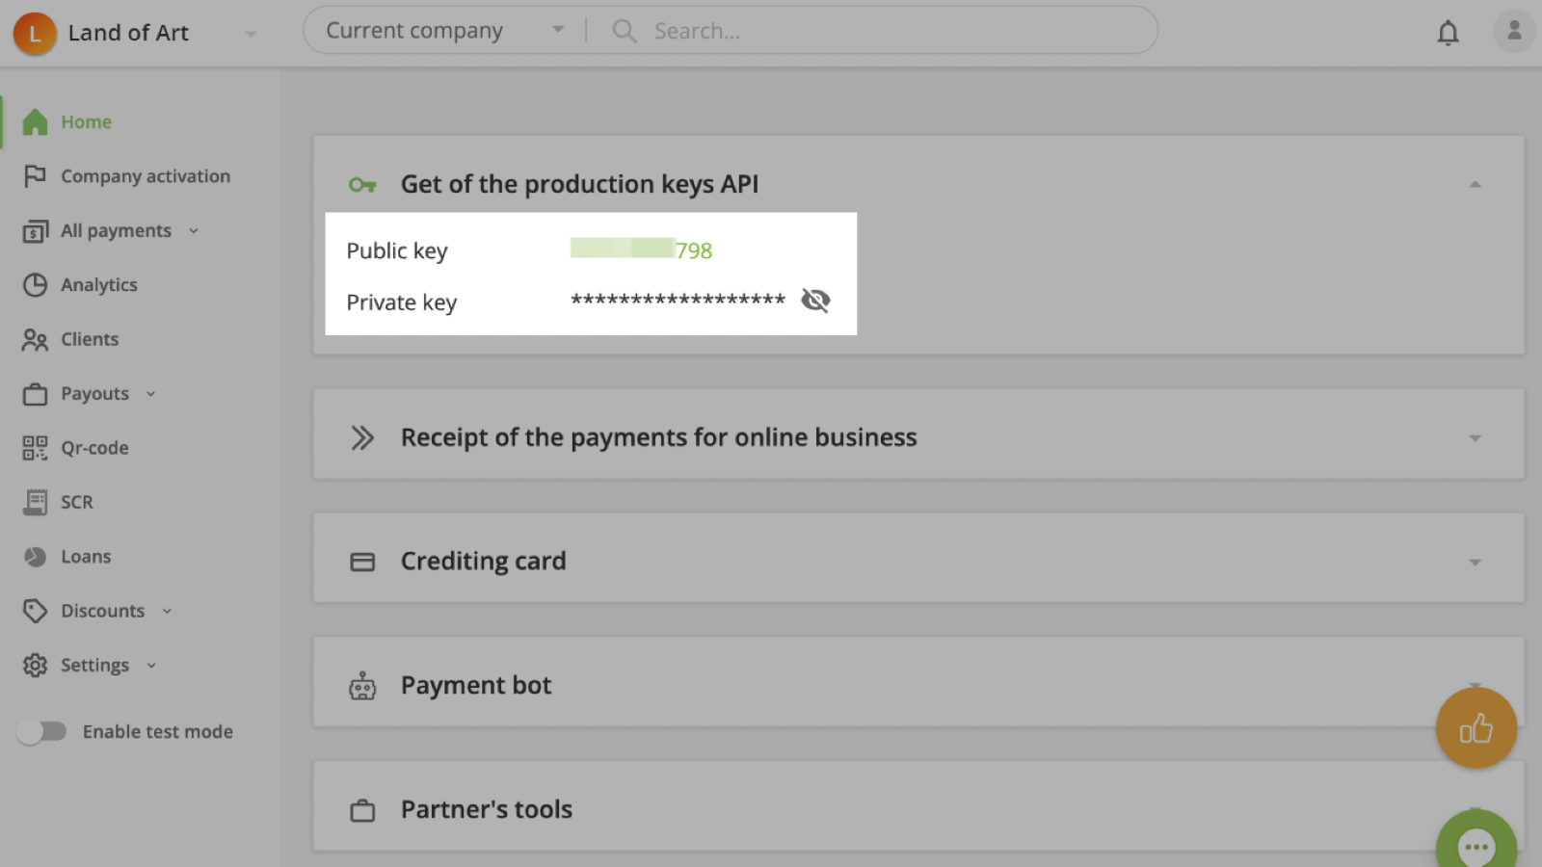Open the SCR receipt section
The image size is (1542, 867).
tap(76, 502)
